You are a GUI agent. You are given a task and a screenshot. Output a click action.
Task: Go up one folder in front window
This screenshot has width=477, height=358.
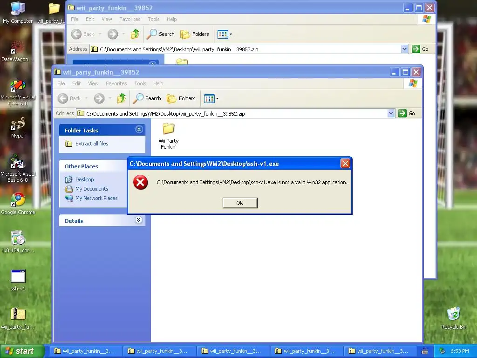click(x=122, y=98)
